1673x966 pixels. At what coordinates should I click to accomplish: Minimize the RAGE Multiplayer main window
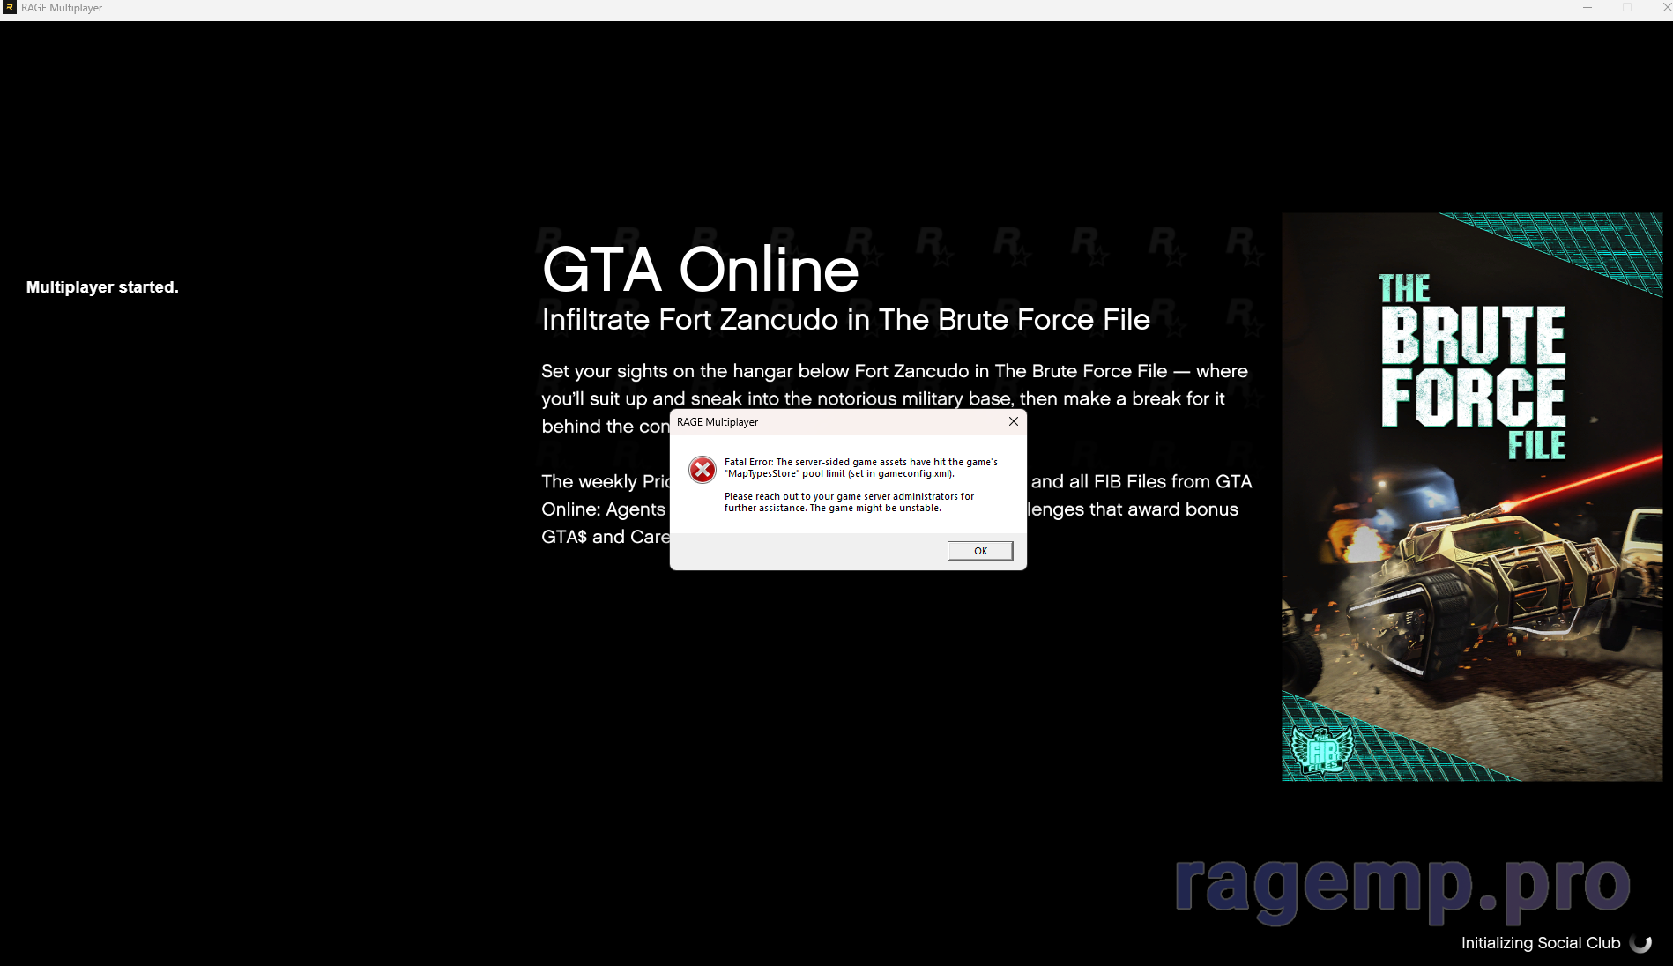[x=1587, y=8]
